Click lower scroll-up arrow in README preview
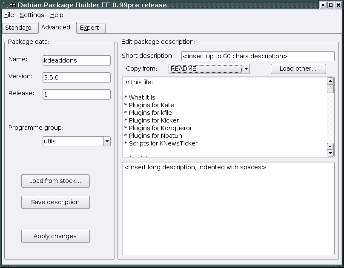344x268 pixels. click(330, 146)
